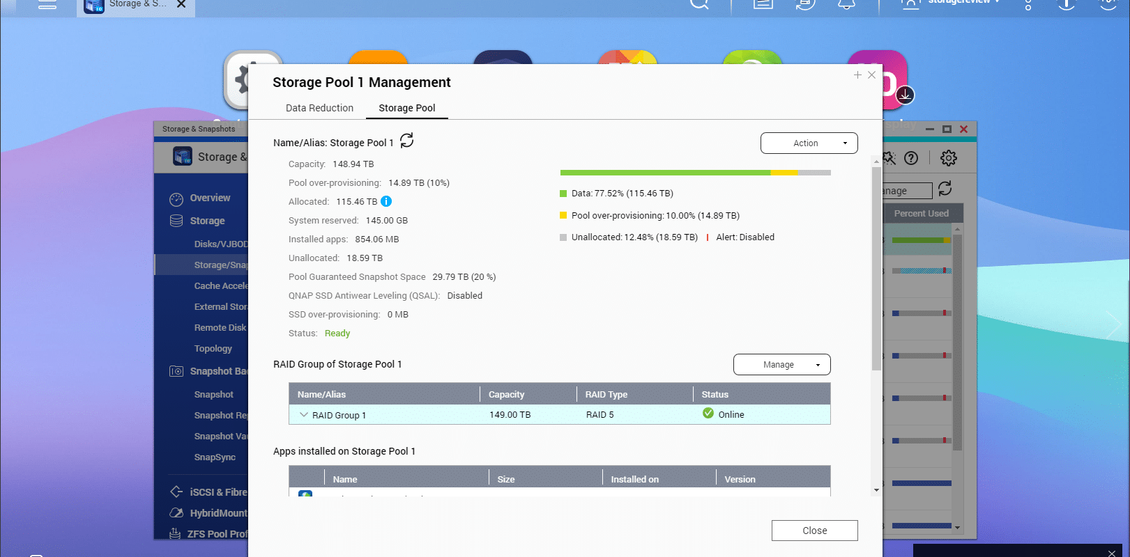The height and width of the screenshot is (557, 1130).
Task: Expand the RAID Group 1 row
Action: point(304,414)
